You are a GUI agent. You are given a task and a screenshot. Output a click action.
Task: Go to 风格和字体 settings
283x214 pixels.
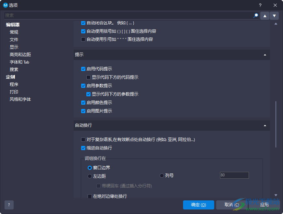20,99
